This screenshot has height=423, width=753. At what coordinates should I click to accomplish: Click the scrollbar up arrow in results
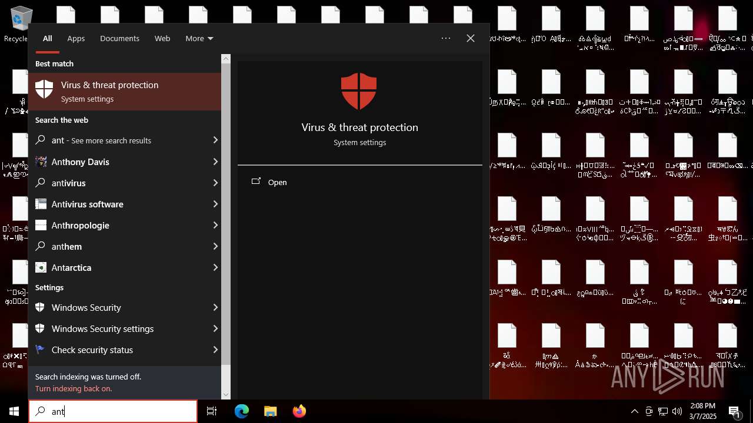point(226,59)
